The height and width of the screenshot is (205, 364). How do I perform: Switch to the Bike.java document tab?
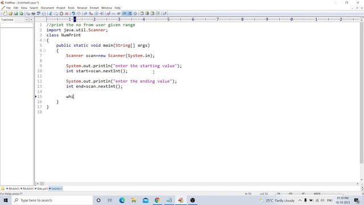[x=42, y=188]
